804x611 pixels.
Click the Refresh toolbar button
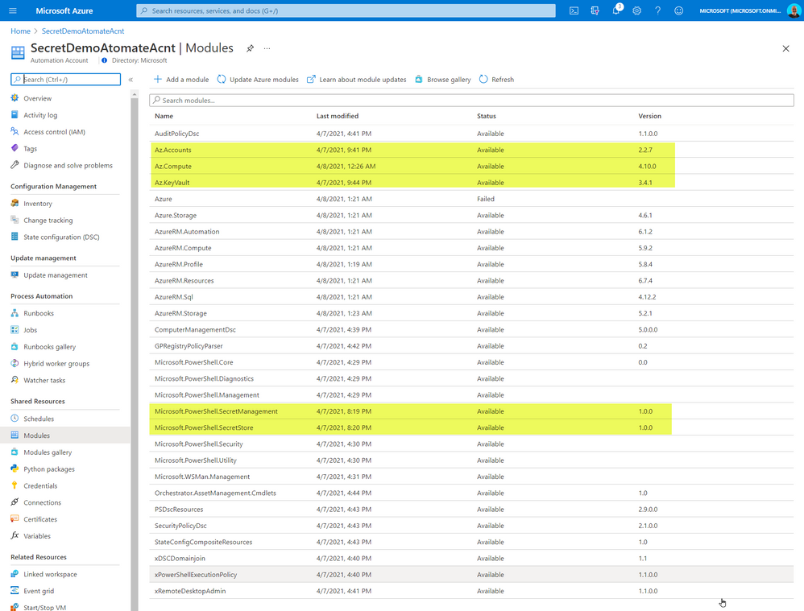click(496, 80)
